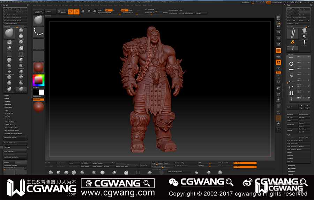This screenshot has width=314, height=200.
Task: Select the black secondary color swatch
Action: pos(36,92)
